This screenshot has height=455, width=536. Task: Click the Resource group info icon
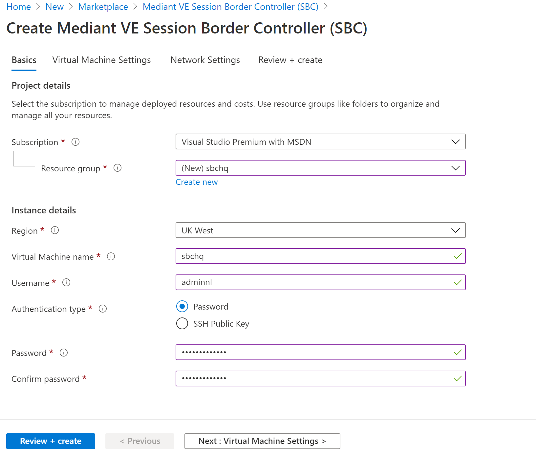(x=118, y=168)
